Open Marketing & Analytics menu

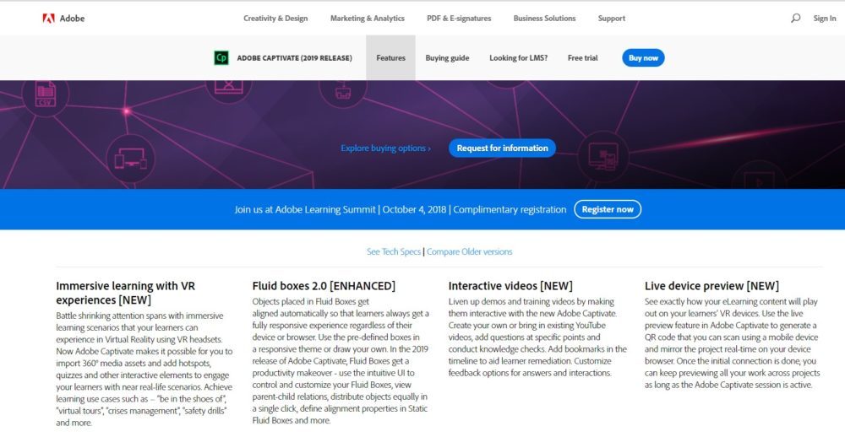coord(368,18)
